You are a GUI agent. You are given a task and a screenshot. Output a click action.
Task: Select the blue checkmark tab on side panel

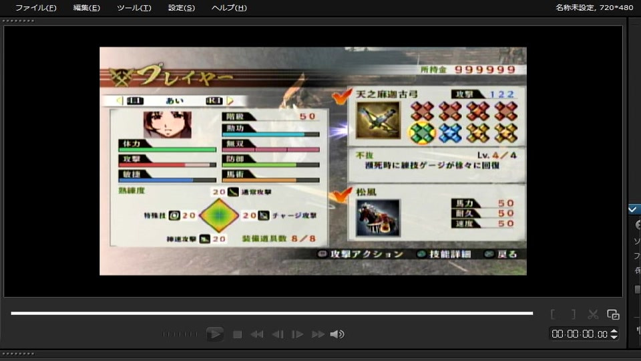[x=634, y=209]
